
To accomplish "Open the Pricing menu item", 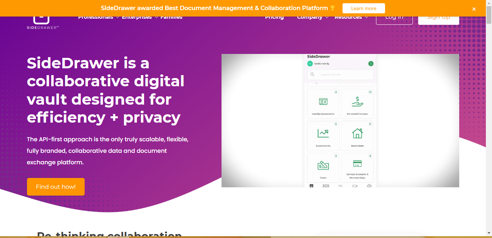I will point(274,17).
